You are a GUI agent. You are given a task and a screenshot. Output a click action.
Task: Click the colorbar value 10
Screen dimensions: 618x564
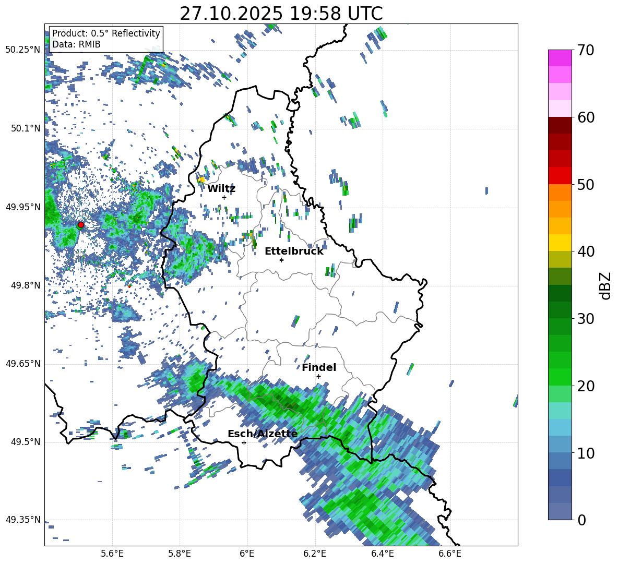586,453
